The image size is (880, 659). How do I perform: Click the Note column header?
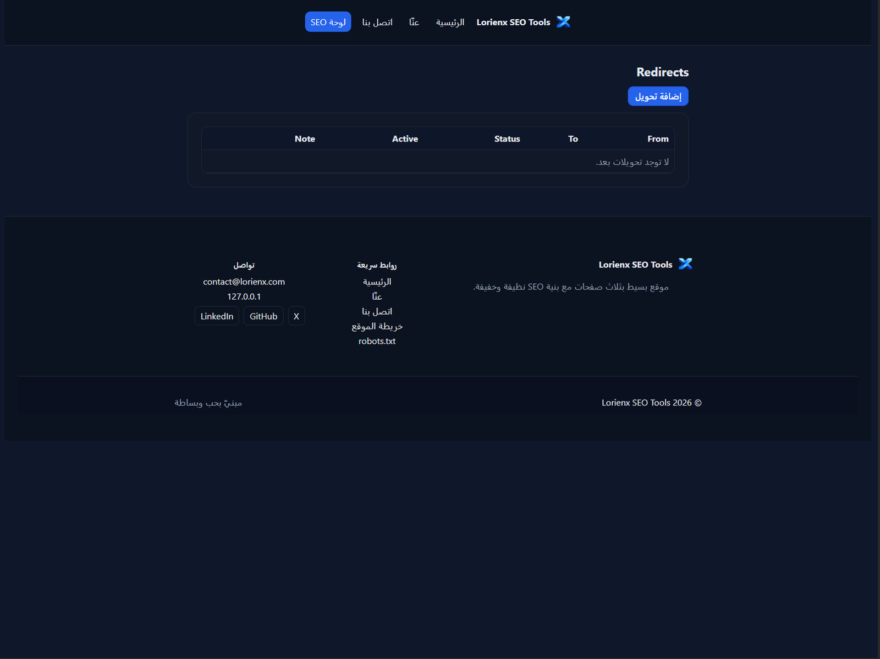(x=305, y=139)
